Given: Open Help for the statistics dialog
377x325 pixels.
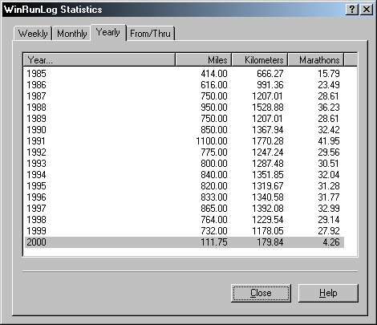Looking at the screenshot, I should coord(328,293).
